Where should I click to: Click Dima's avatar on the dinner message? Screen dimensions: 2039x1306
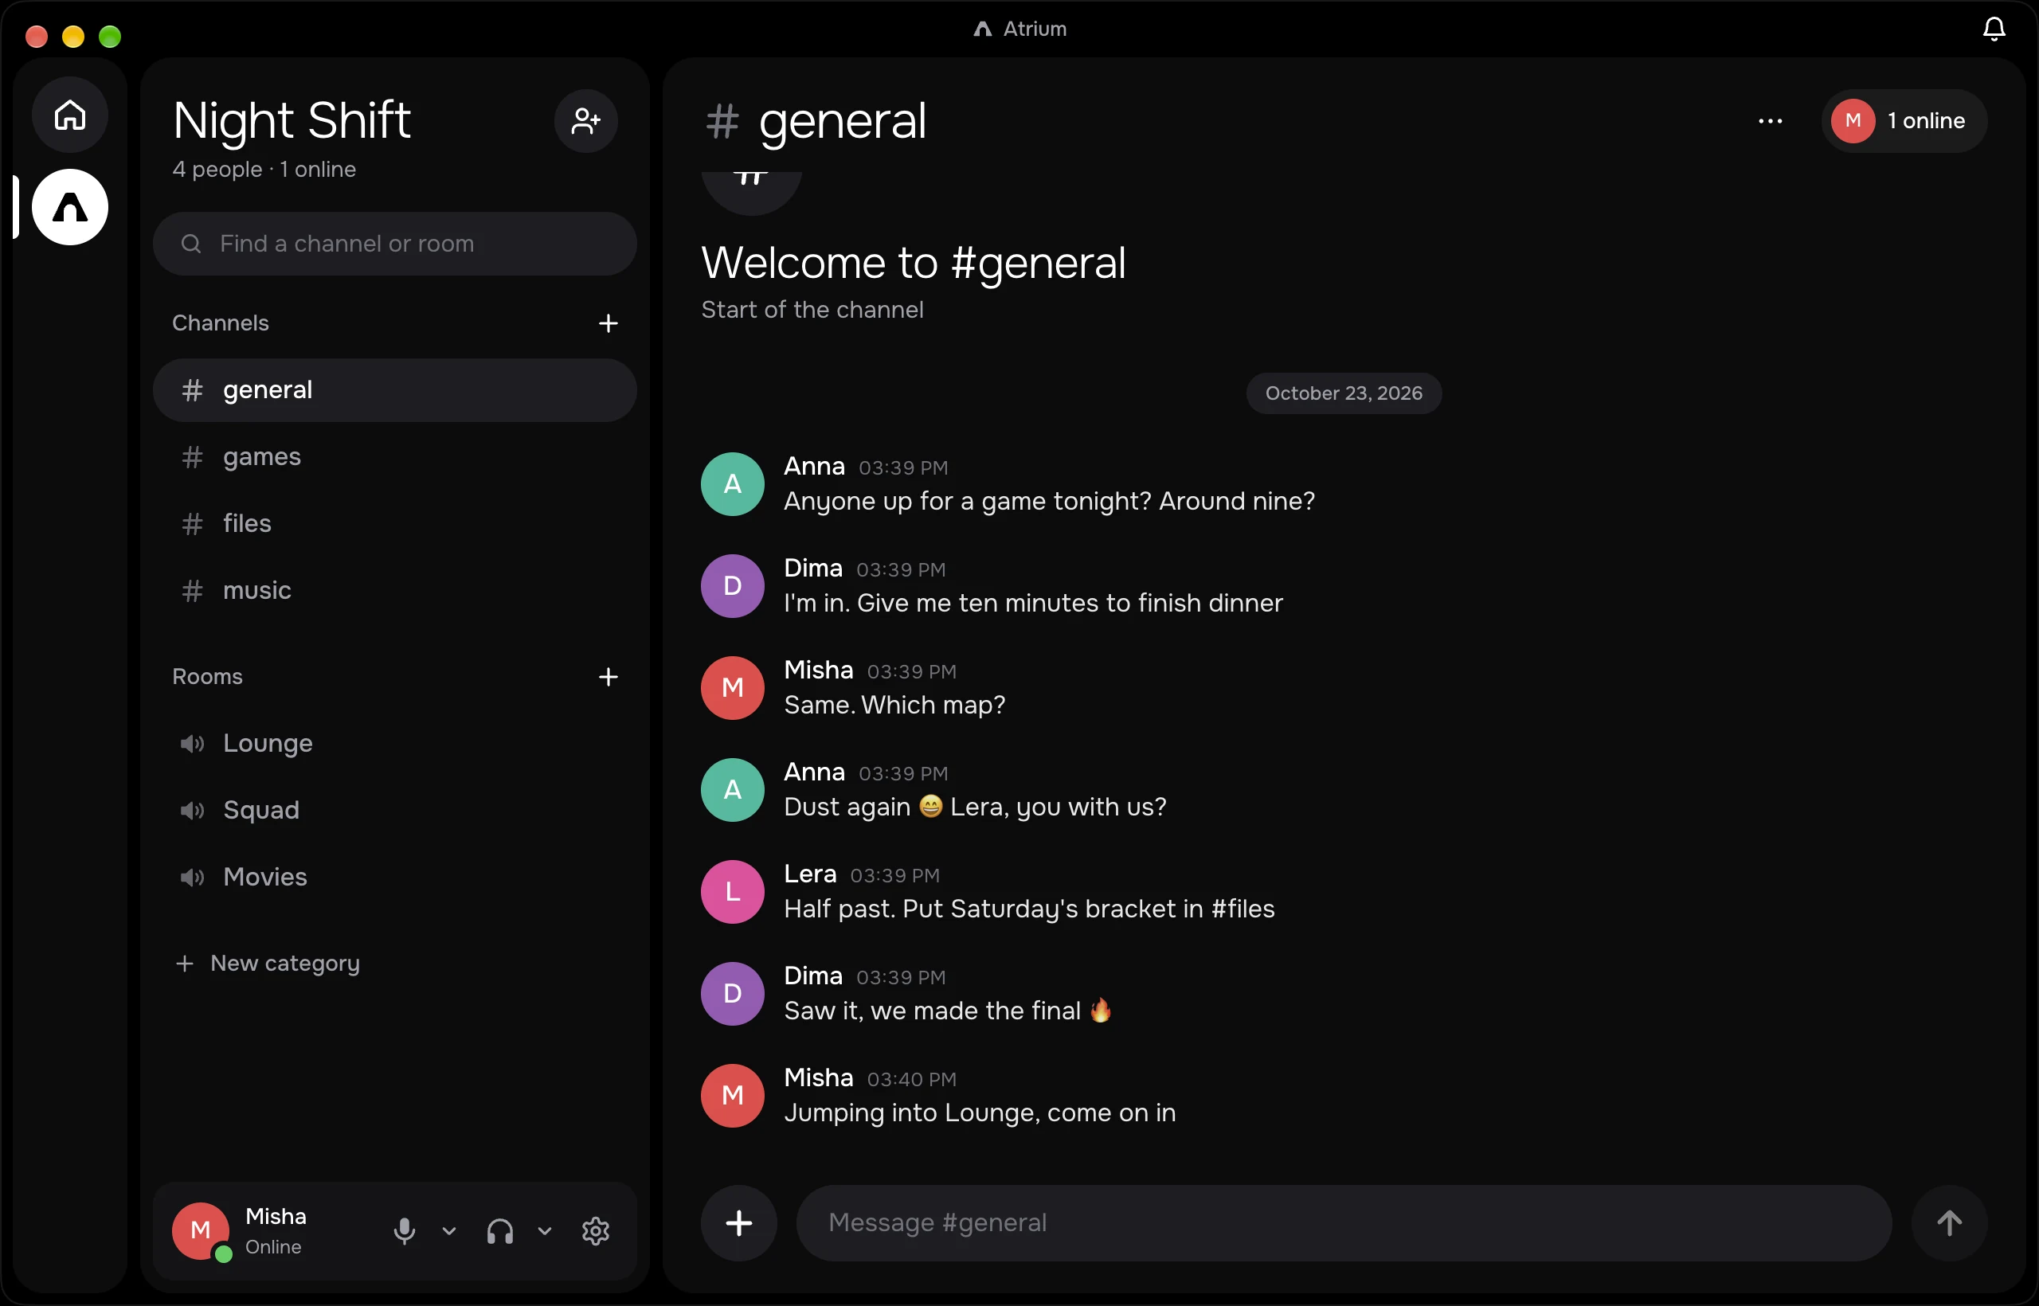[x=732, y=586]
